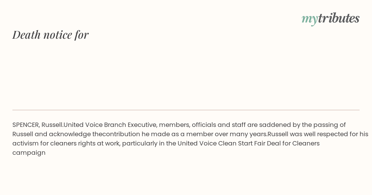Click the word "particularly" in the notice
Image resolution: width=372 pixels, height=195 pixels.
pos(139,143)
